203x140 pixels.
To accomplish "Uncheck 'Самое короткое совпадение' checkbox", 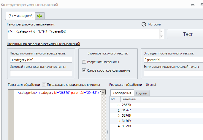I will [x=84, y=70].
